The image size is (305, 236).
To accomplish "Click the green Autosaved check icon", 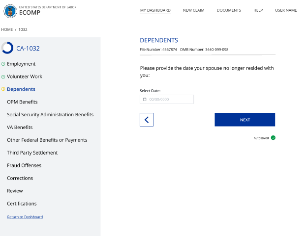I will coord(273,138).
